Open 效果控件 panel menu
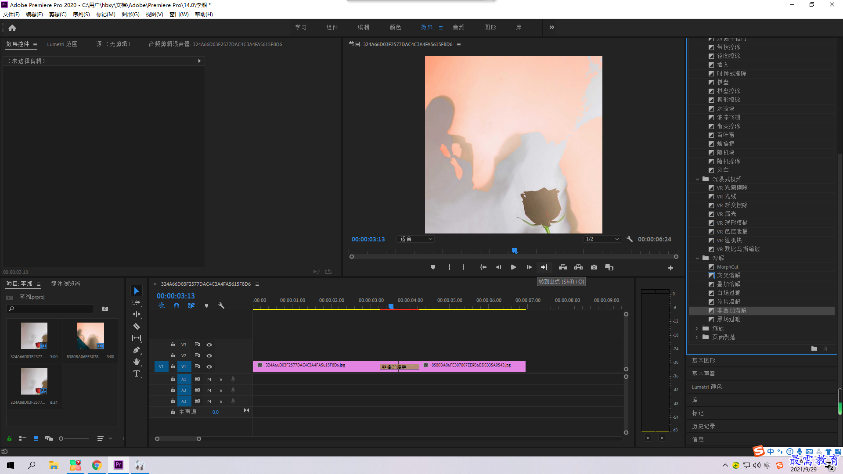Viewport: 843px width, 474px height. pos(35,44)
